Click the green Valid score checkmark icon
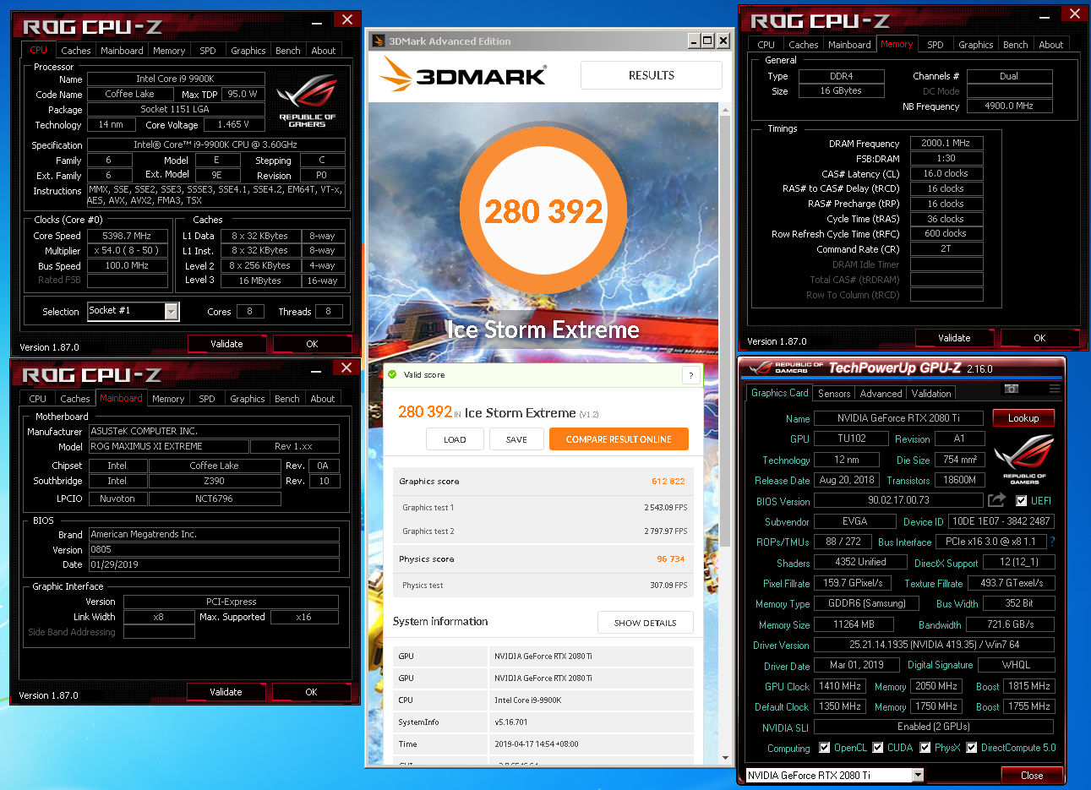Image resolution: width=1091 pixels, height=790 pixels. pos(392,374)
